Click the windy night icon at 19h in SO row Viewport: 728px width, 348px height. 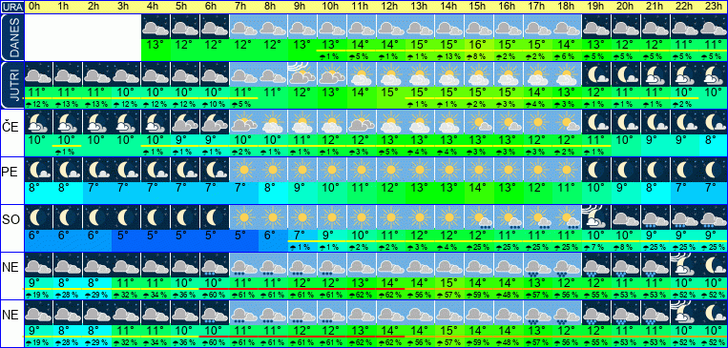(595, 216)
